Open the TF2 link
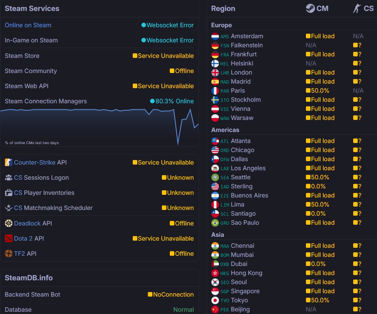Image resolution: width=377 pixels, height=314 pixels. click(19, 253)
